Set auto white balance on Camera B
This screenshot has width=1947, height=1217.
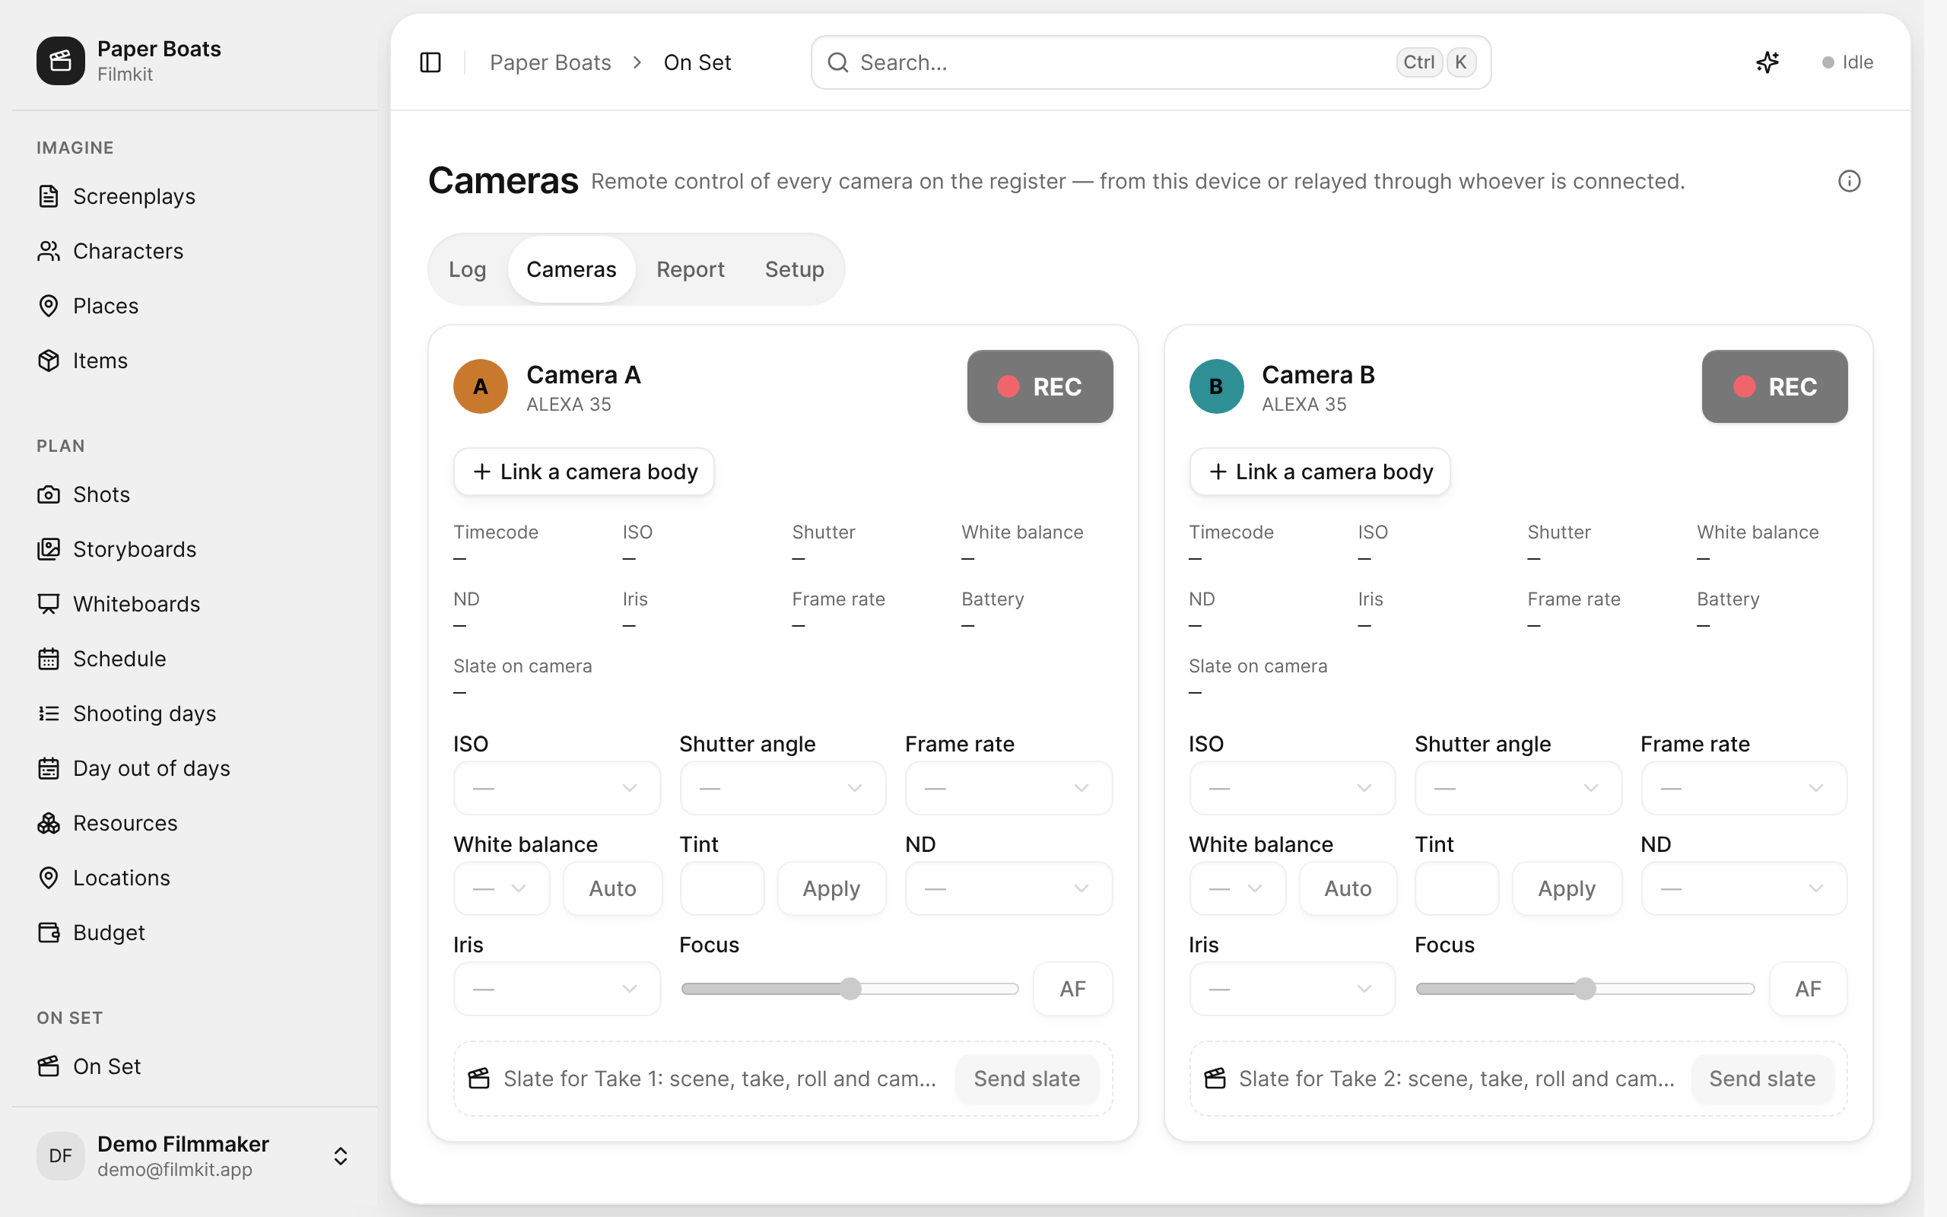[x=1348, y=888]
